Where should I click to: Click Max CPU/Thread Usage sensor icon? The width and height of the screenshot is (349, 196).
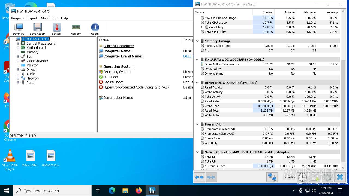[202, 18]
